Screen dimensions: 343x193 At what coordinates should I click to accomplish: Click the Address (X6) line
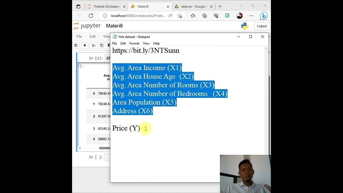click(132, 111)
